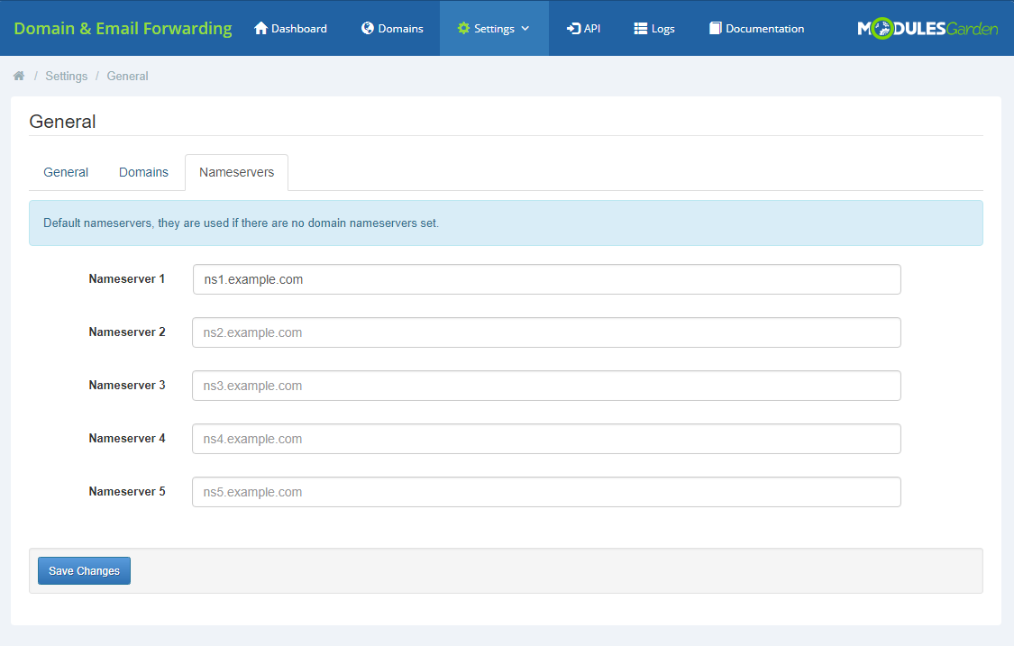Click the API sign-in arrow icon

(573, 28)
